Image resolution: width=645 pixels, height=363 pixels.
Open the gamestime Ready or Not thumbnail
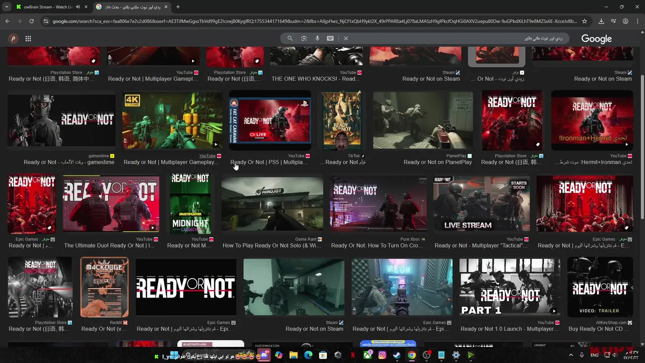coord(61,120)
